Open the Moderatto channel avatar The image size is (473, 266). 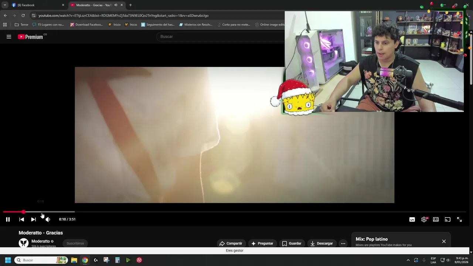24,243
